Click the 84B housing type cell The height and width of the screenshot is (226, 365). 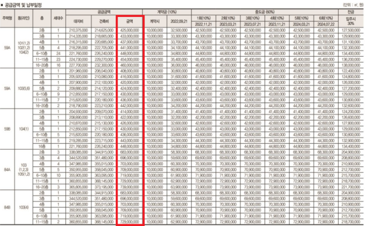coord(7,207)
